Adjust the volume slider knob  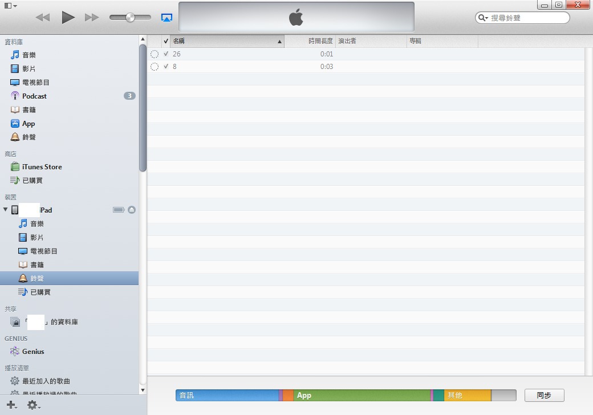[x=130, y=17]
